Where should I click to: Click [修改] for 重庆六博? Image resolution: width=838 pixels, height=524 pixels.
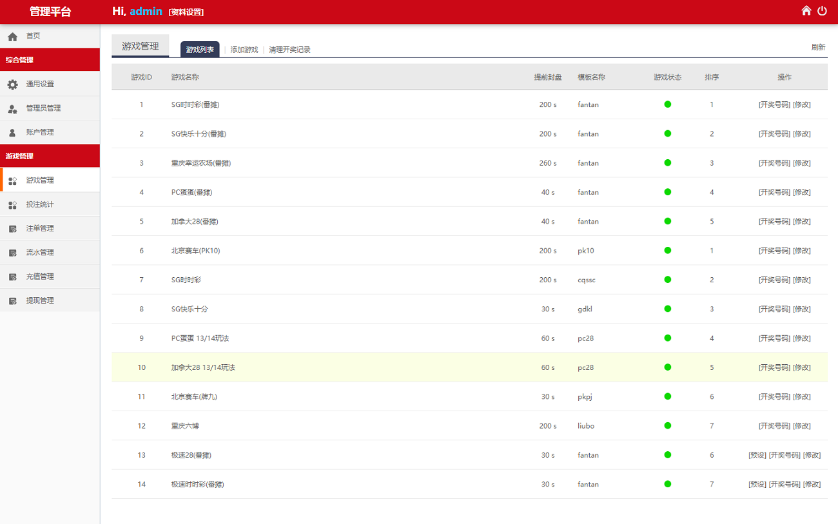pyautogui.click(x=801, y=426)
